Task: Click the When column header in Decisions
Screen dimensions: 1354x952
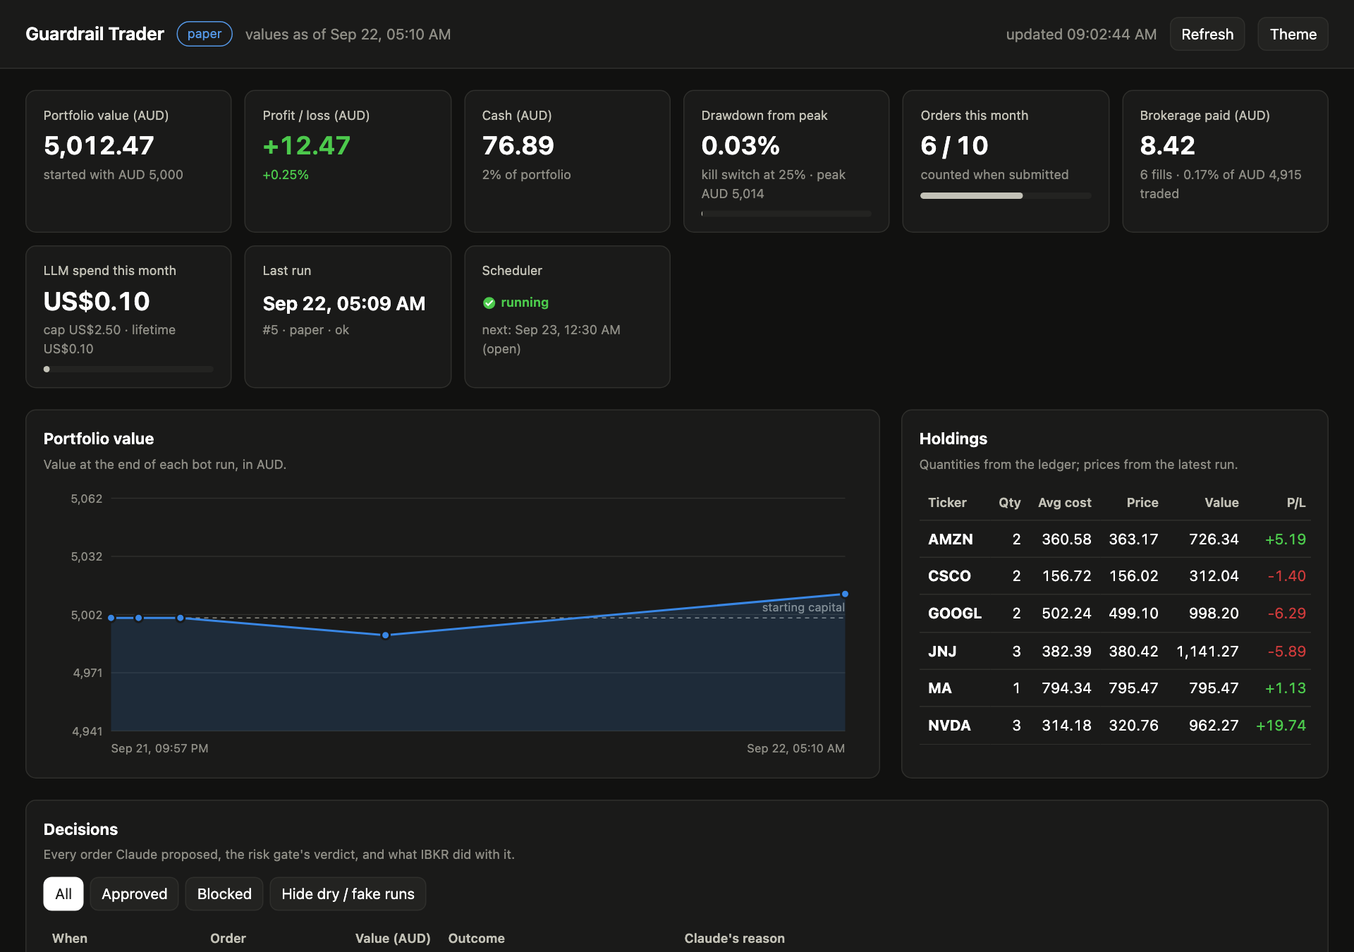Action: pyautogui.click(x=70, y=939)
